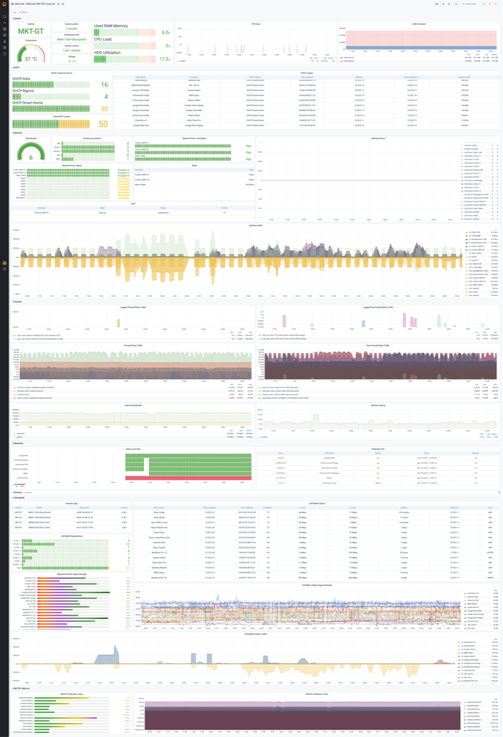503x737 pixels.
Task: Click the Search icon in sidebar
Action: coord(5,17)
